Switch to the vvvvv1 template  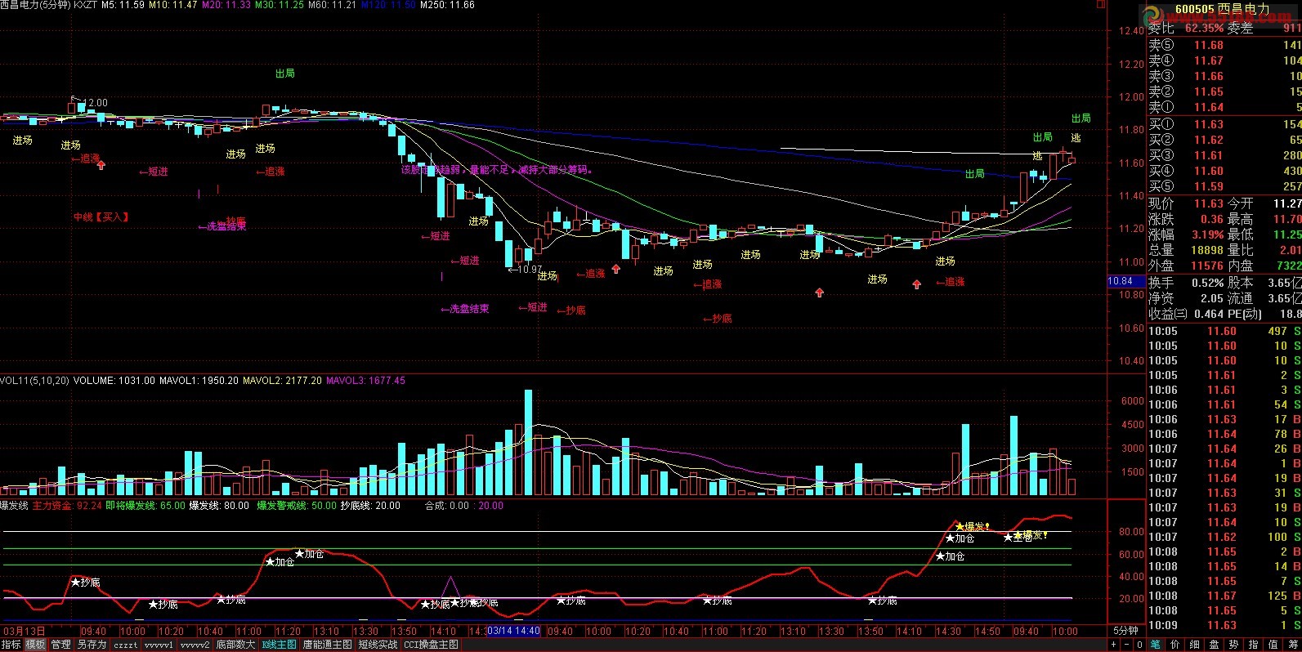(159, 645)
